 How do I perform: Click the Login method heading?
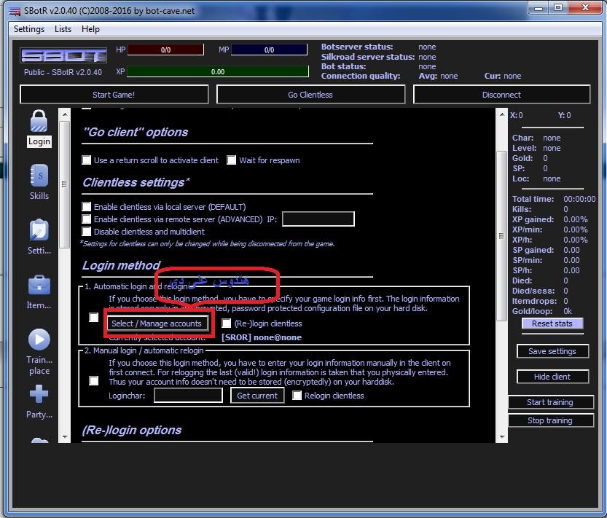click(121, 265)
